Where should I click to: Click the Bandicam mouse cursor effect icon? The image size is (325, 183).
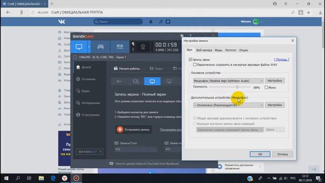click(x=133, y=44)
